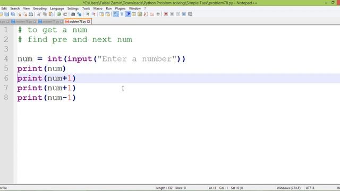This screenshot has height=191, width=340.
Task: Click the Zoom In toolbar icon
Action: pyautogui.click(x=87, y=14)
